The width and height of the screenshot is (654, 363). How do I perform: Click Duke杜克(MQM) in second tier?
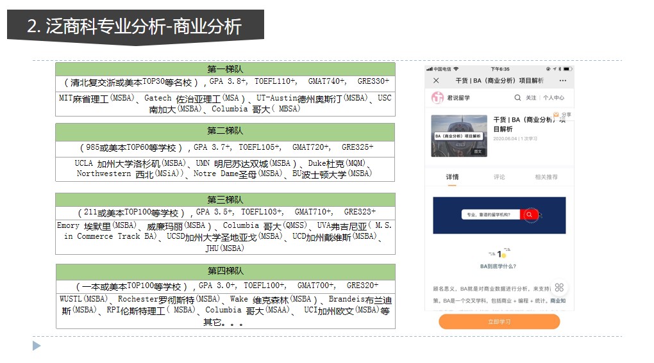tap(337, 163)
